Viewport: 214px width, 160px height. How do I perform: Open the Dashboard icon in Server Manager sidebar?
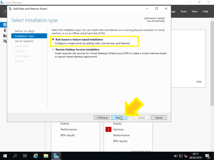point(5,25)
